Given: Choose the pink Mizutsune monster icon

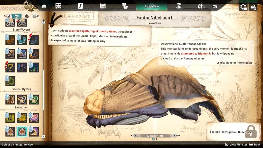Looking at the screenshot, I should 34,118.
